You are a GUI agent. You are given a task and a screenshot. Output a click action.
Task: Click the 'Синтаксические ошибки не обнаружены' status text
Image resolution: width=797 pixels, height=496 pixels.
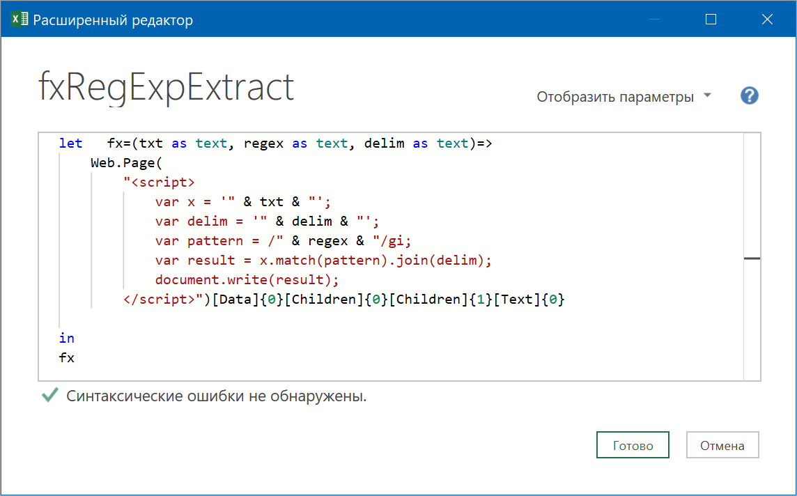217,396
